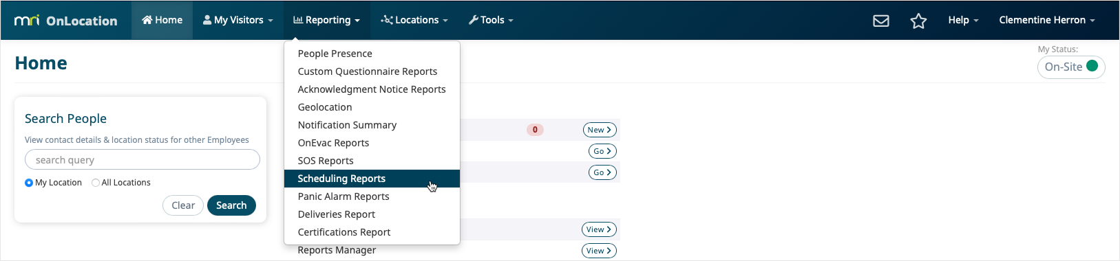Open Certifications Report
The width and height of the screenshot is (1120, 261).
point(372,232)
